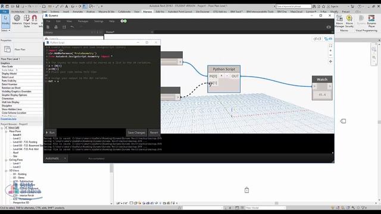Click the remove input minus on Python Script node

click(227, 76)
